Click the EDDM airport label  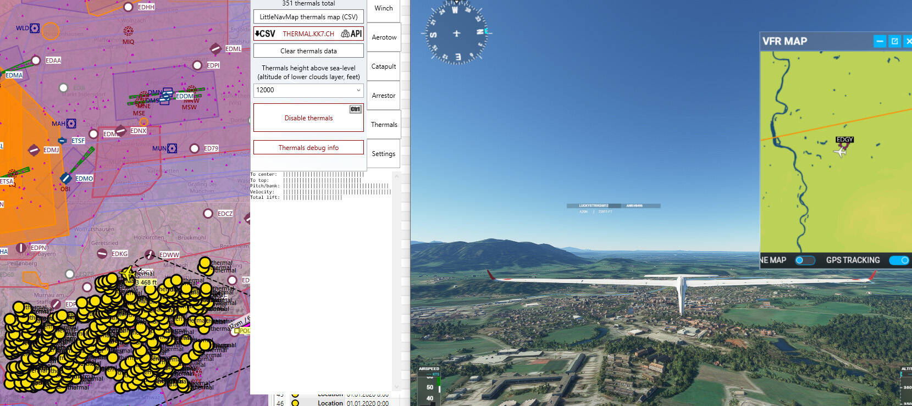tap(185, 96)
